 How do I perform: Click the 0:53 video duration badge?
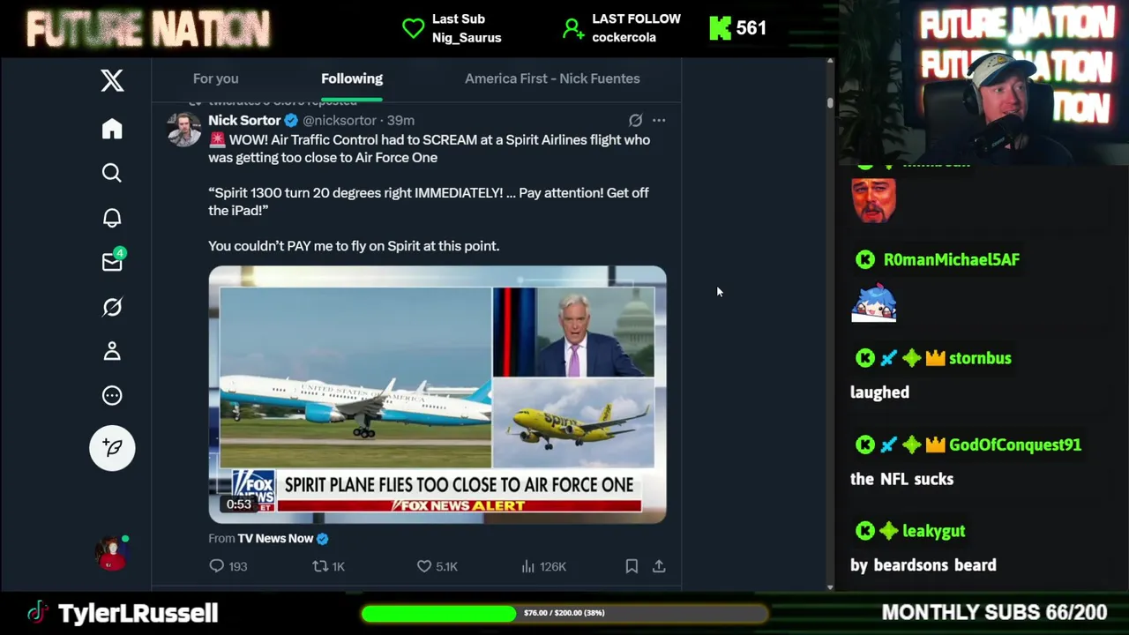click(x=239, y=504)
